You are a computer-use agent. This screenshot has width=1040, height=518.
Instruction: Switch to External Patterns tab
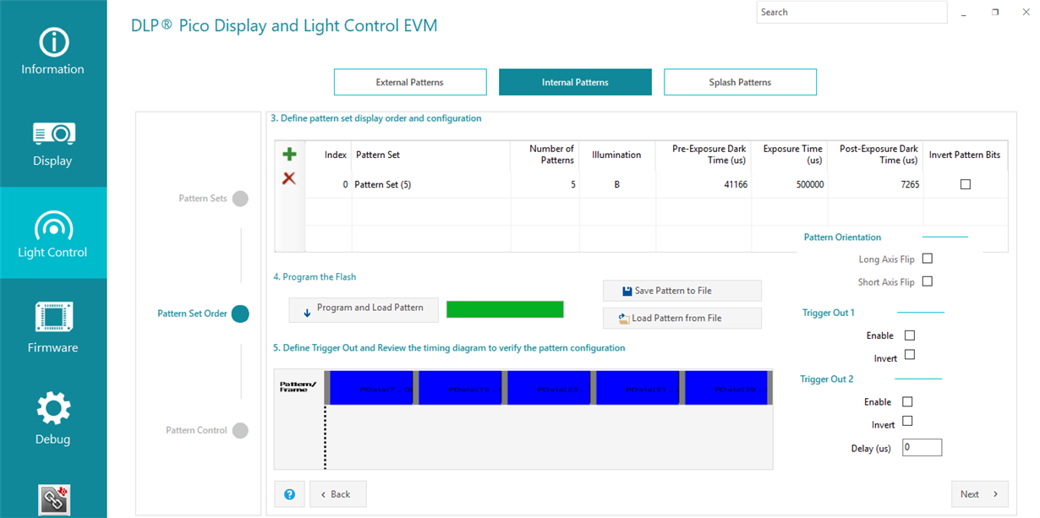tap(410, 82)
